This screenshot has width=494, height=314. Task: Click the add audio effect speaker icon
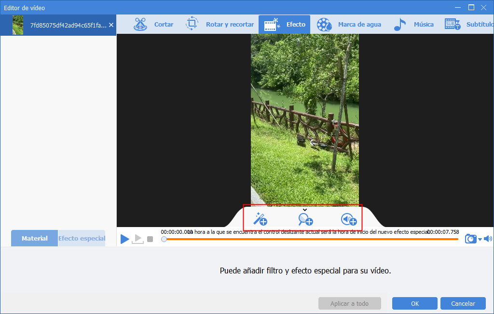(x=349, y=219)
